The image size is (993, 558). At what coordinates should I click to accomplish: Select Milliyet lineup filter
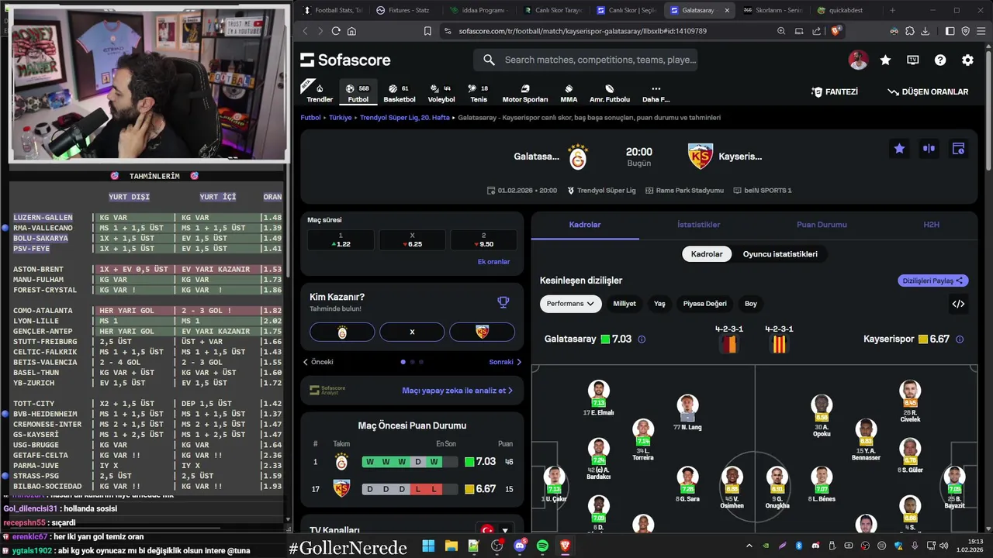click(625, 304)
